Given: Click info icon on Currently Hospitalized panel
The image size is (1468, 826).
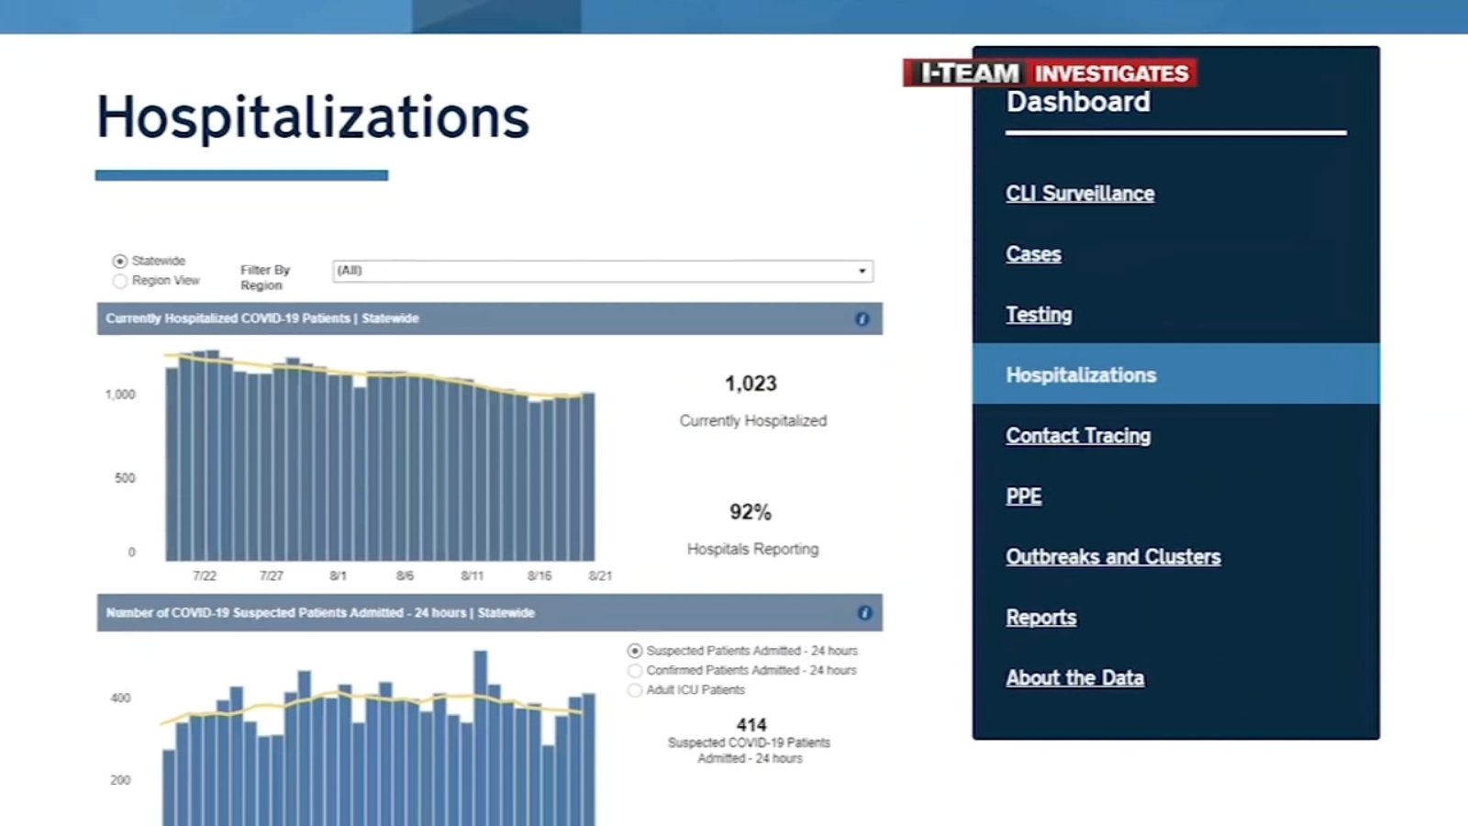Looking at the screenshot, I should pos(862,319).
